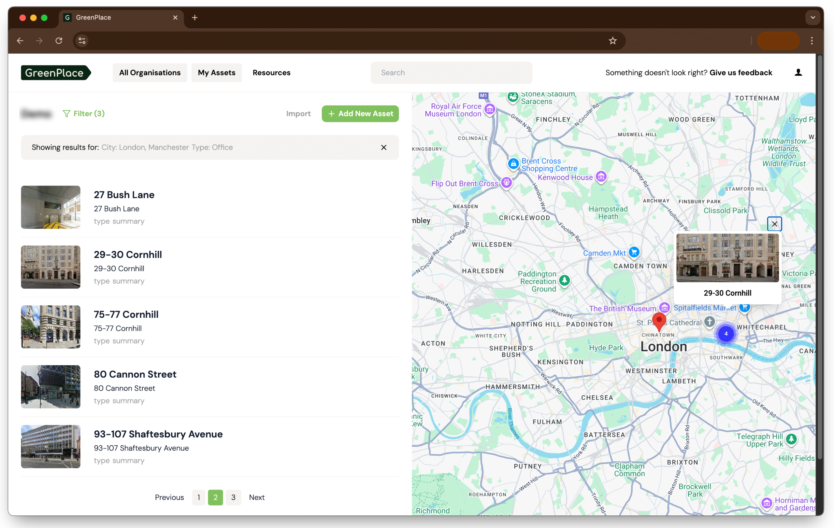Click the Search input field
The width and height of the screenshot is (834, 528).
[x=451, y=73]
